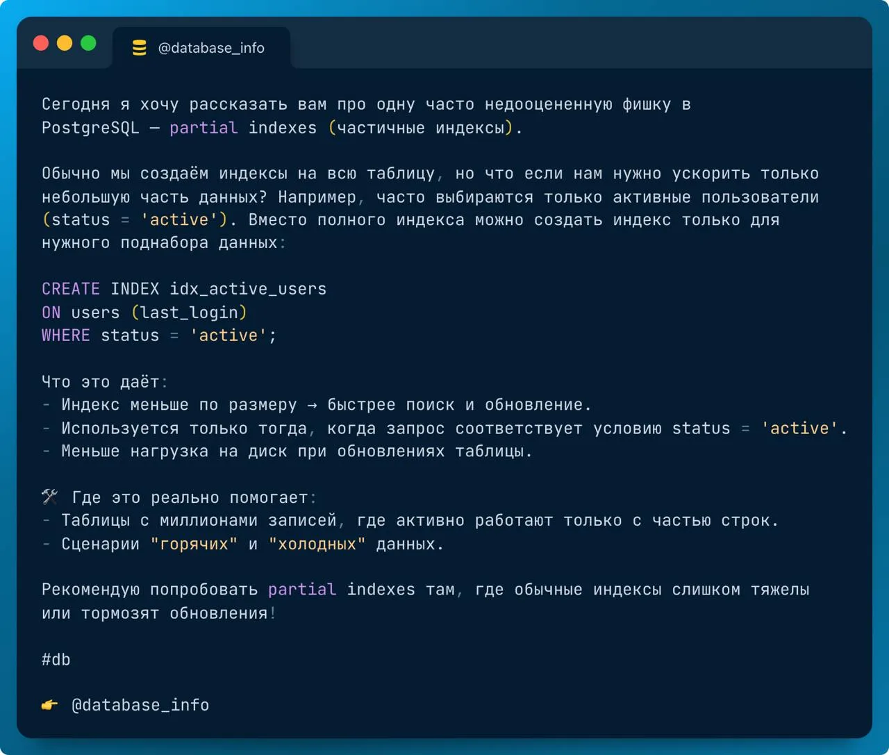Viewport: 889px width, 755px height.
Task: Click 'Сегодня я хочу рассказать' opening line
Action: click(366, 104)
